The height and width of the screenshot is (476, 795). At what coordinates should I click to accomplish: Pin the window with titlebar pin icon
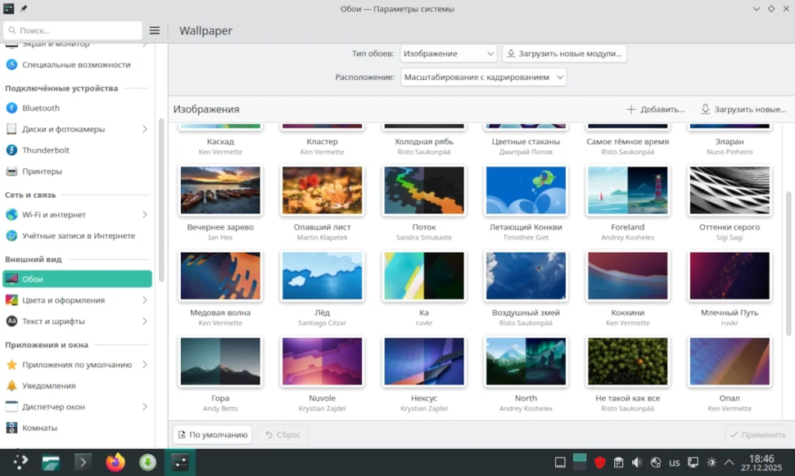point(23,9)
